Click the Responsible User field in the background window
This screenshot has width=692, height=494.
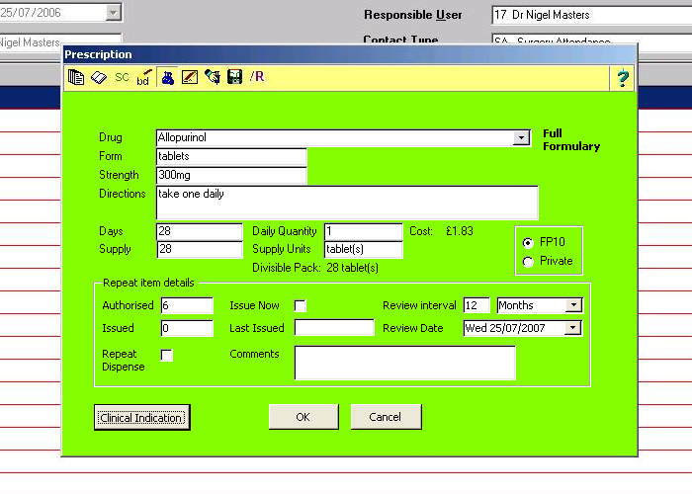tap(591, 15)
